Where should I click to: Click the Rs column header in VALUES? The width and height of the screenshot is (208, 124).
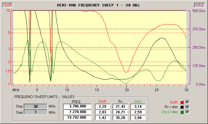coord(121,102)
